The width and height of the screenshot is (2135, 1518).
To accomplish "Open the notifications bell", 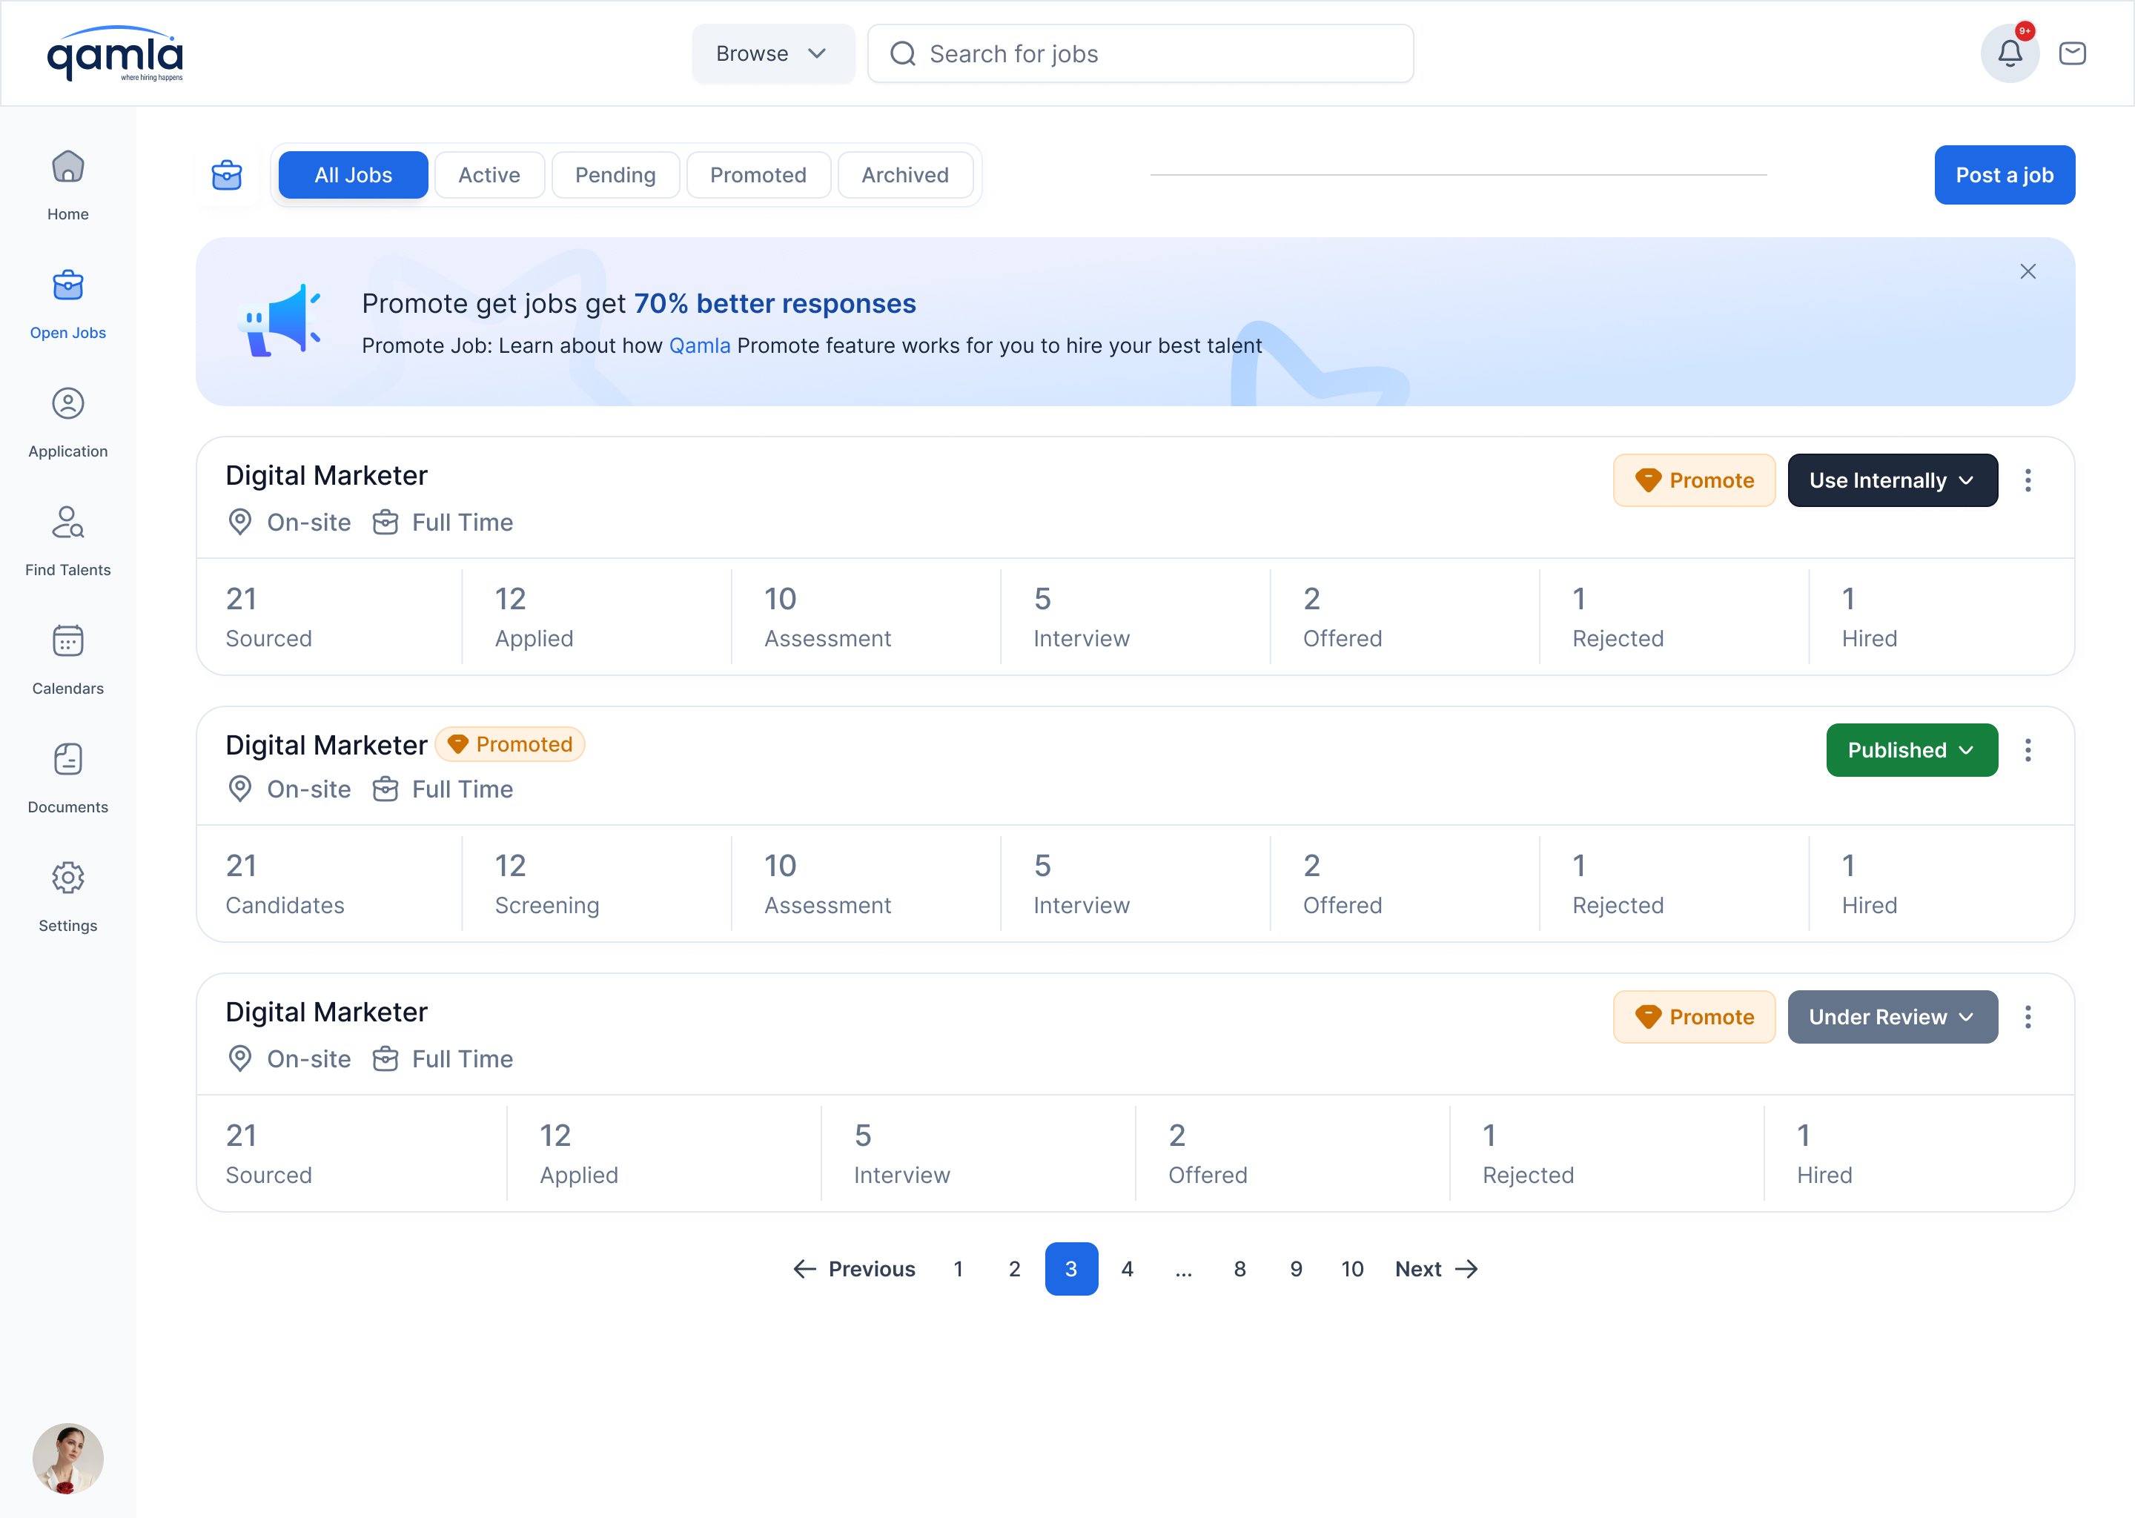I will [x=2010, y=53].
